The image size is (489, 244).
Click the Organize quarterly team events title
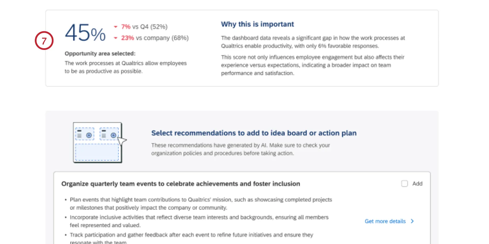[181, 184]
